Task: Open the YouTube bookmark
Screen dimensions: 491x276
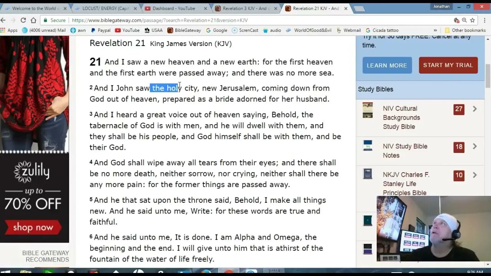Action: (x=127, y=30)
